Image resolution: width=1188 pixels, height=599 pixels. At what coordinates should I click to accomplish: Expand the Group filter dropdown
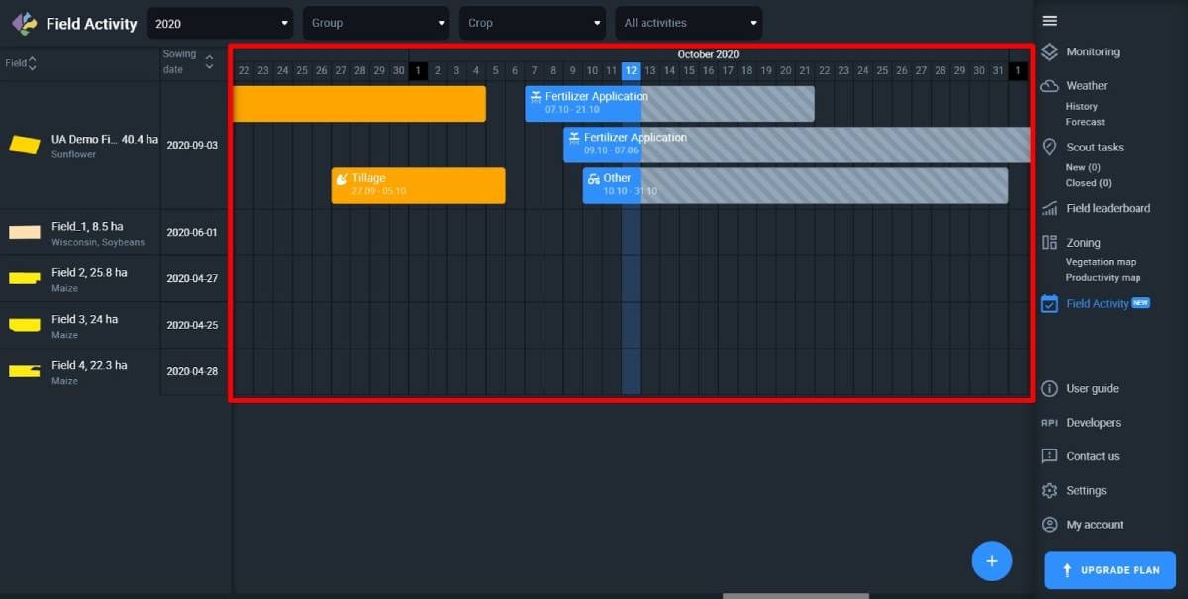tap(376, 22)
